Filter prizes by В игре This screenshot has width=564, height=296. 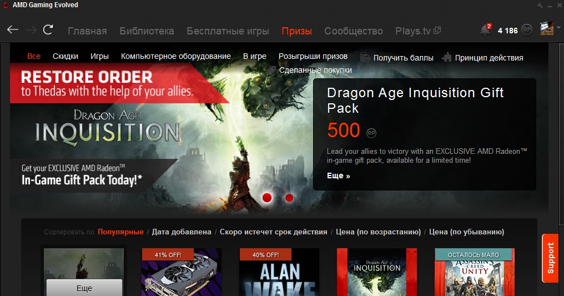(x=255, y=56)
